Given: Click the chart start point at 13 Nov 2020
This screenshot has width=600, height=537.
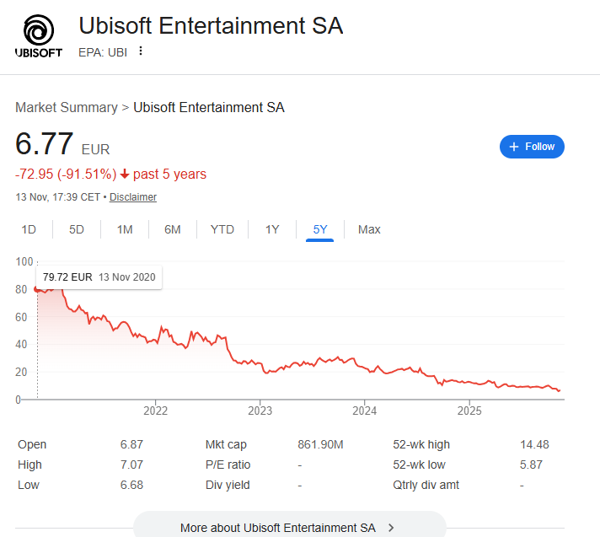Looking at the screenshot, I should 36,290.
